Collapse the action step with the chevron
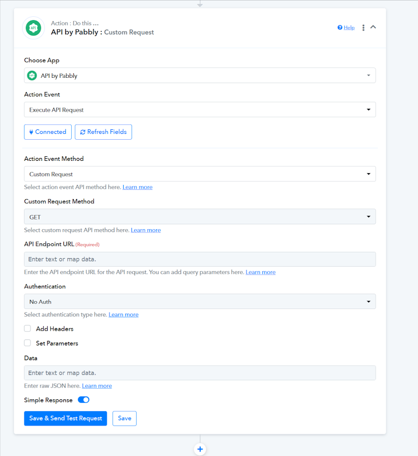 (x=373, y=27)
